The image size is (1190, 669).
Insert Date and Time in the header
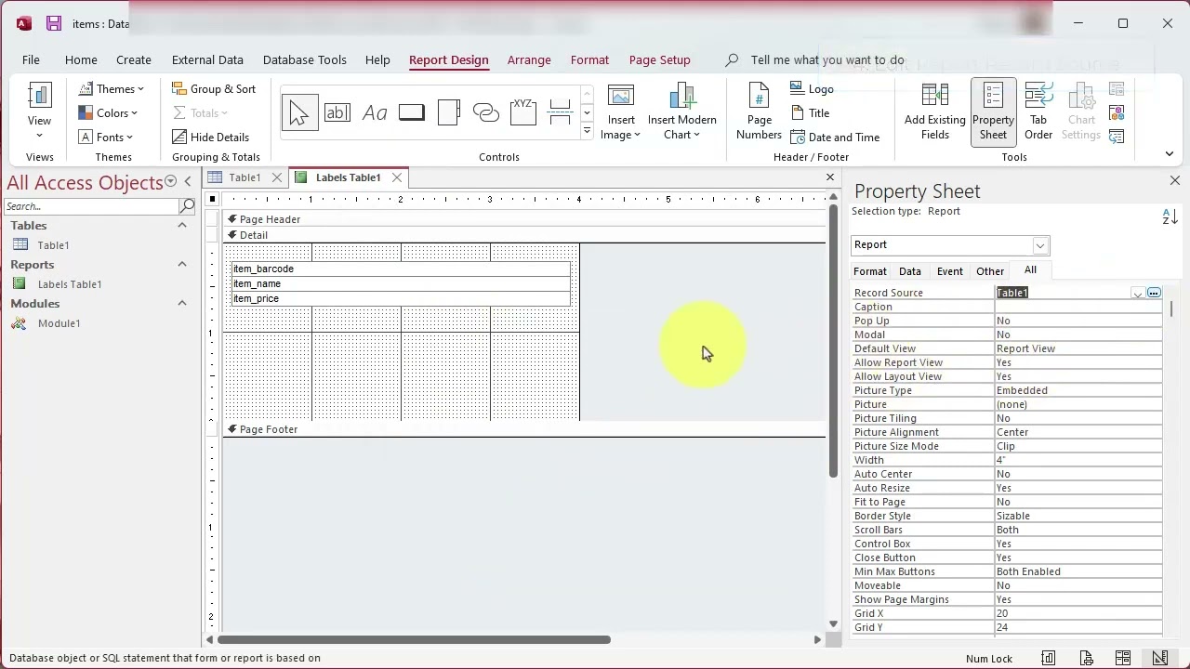click(835, 138)
